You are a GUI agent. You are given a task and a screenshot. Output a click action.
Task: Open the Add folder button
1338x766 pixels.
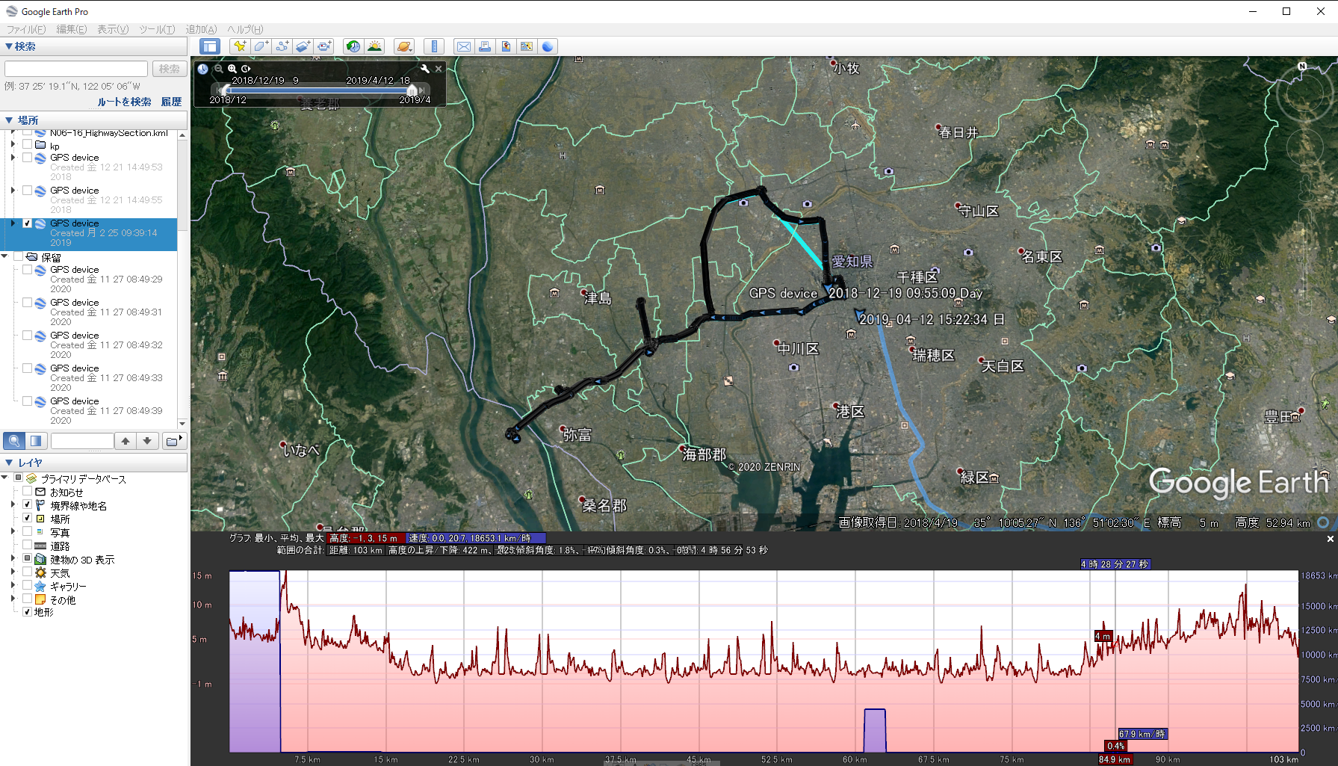[173, 441]
